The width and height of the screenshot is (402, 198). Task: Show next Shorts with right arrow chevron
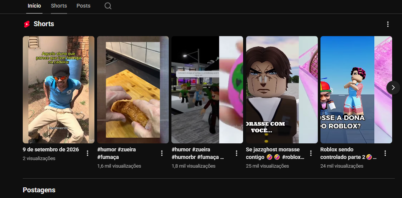[x=393, y=88]
